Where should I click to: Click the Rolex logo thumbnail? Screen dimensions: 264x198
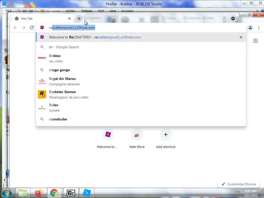click(x=42, y=108)
